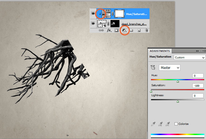Image resolution: width=206 pixels, height=139 pixels.
Task: Enable the Colorize checkbox
Action: (x=176, y=124)
